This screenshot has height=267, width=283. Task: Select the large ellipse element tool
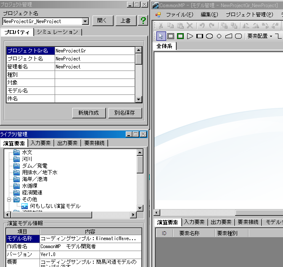[x=209, y=36]
